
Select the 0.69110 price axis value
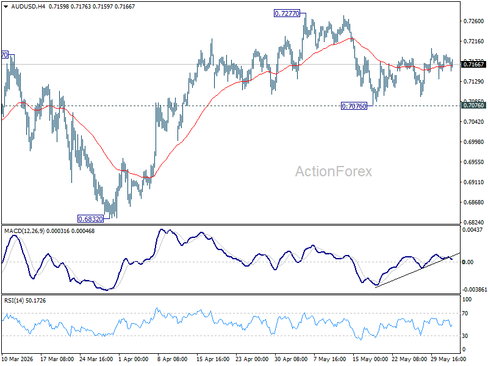point(474,182)
